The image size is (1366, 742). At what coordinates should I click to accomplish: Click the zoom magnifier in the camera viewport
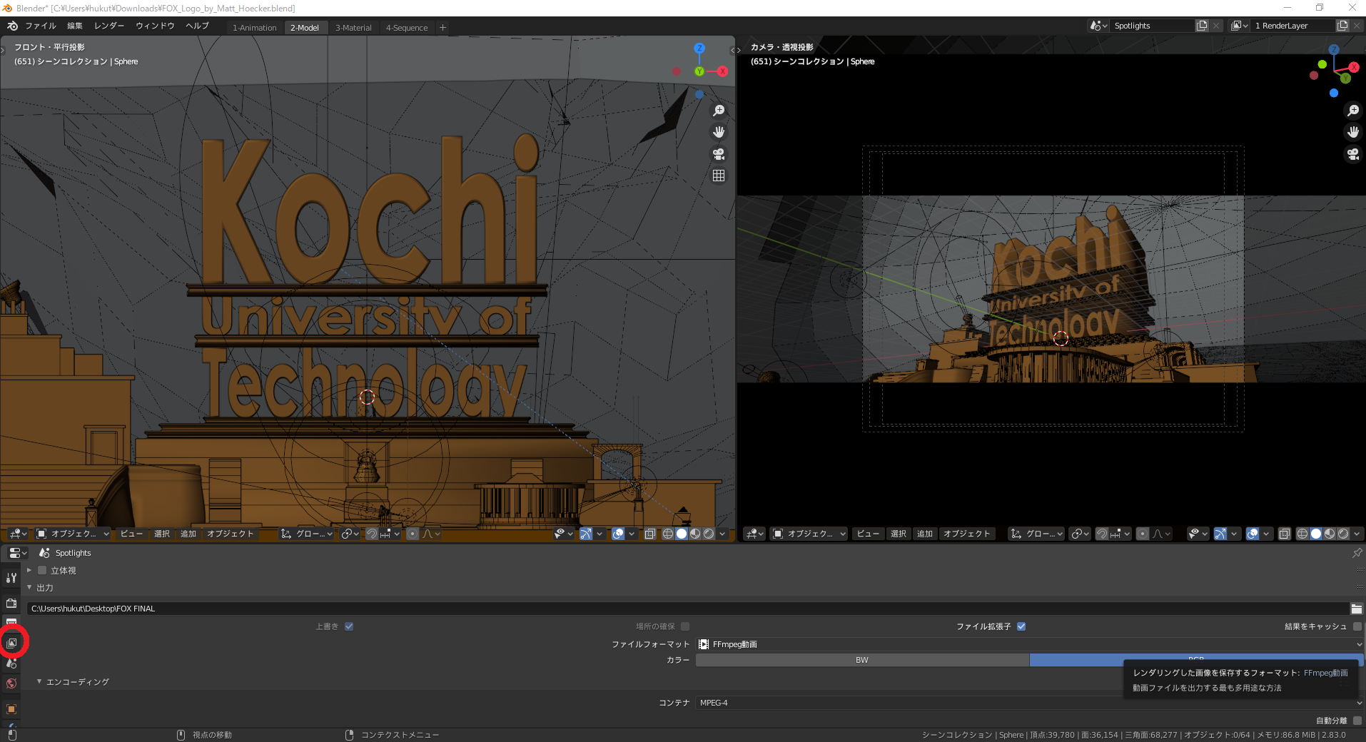(1352, 111)
